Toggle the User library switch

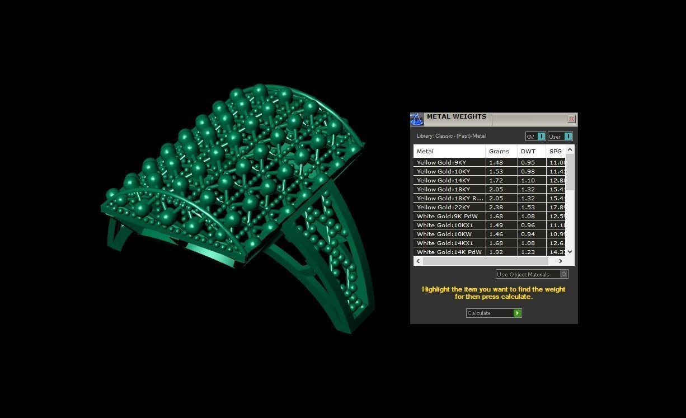[560, 137]
